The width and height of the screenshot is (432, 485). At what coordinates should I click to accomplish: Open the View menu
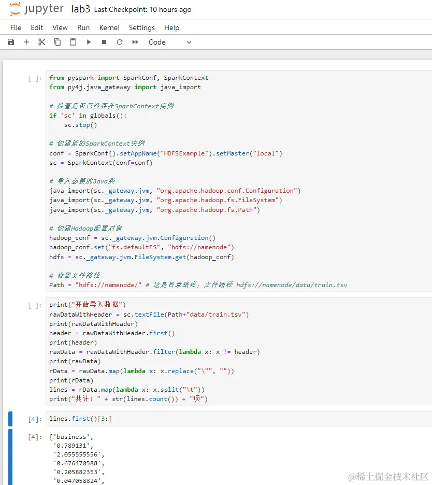60,27
